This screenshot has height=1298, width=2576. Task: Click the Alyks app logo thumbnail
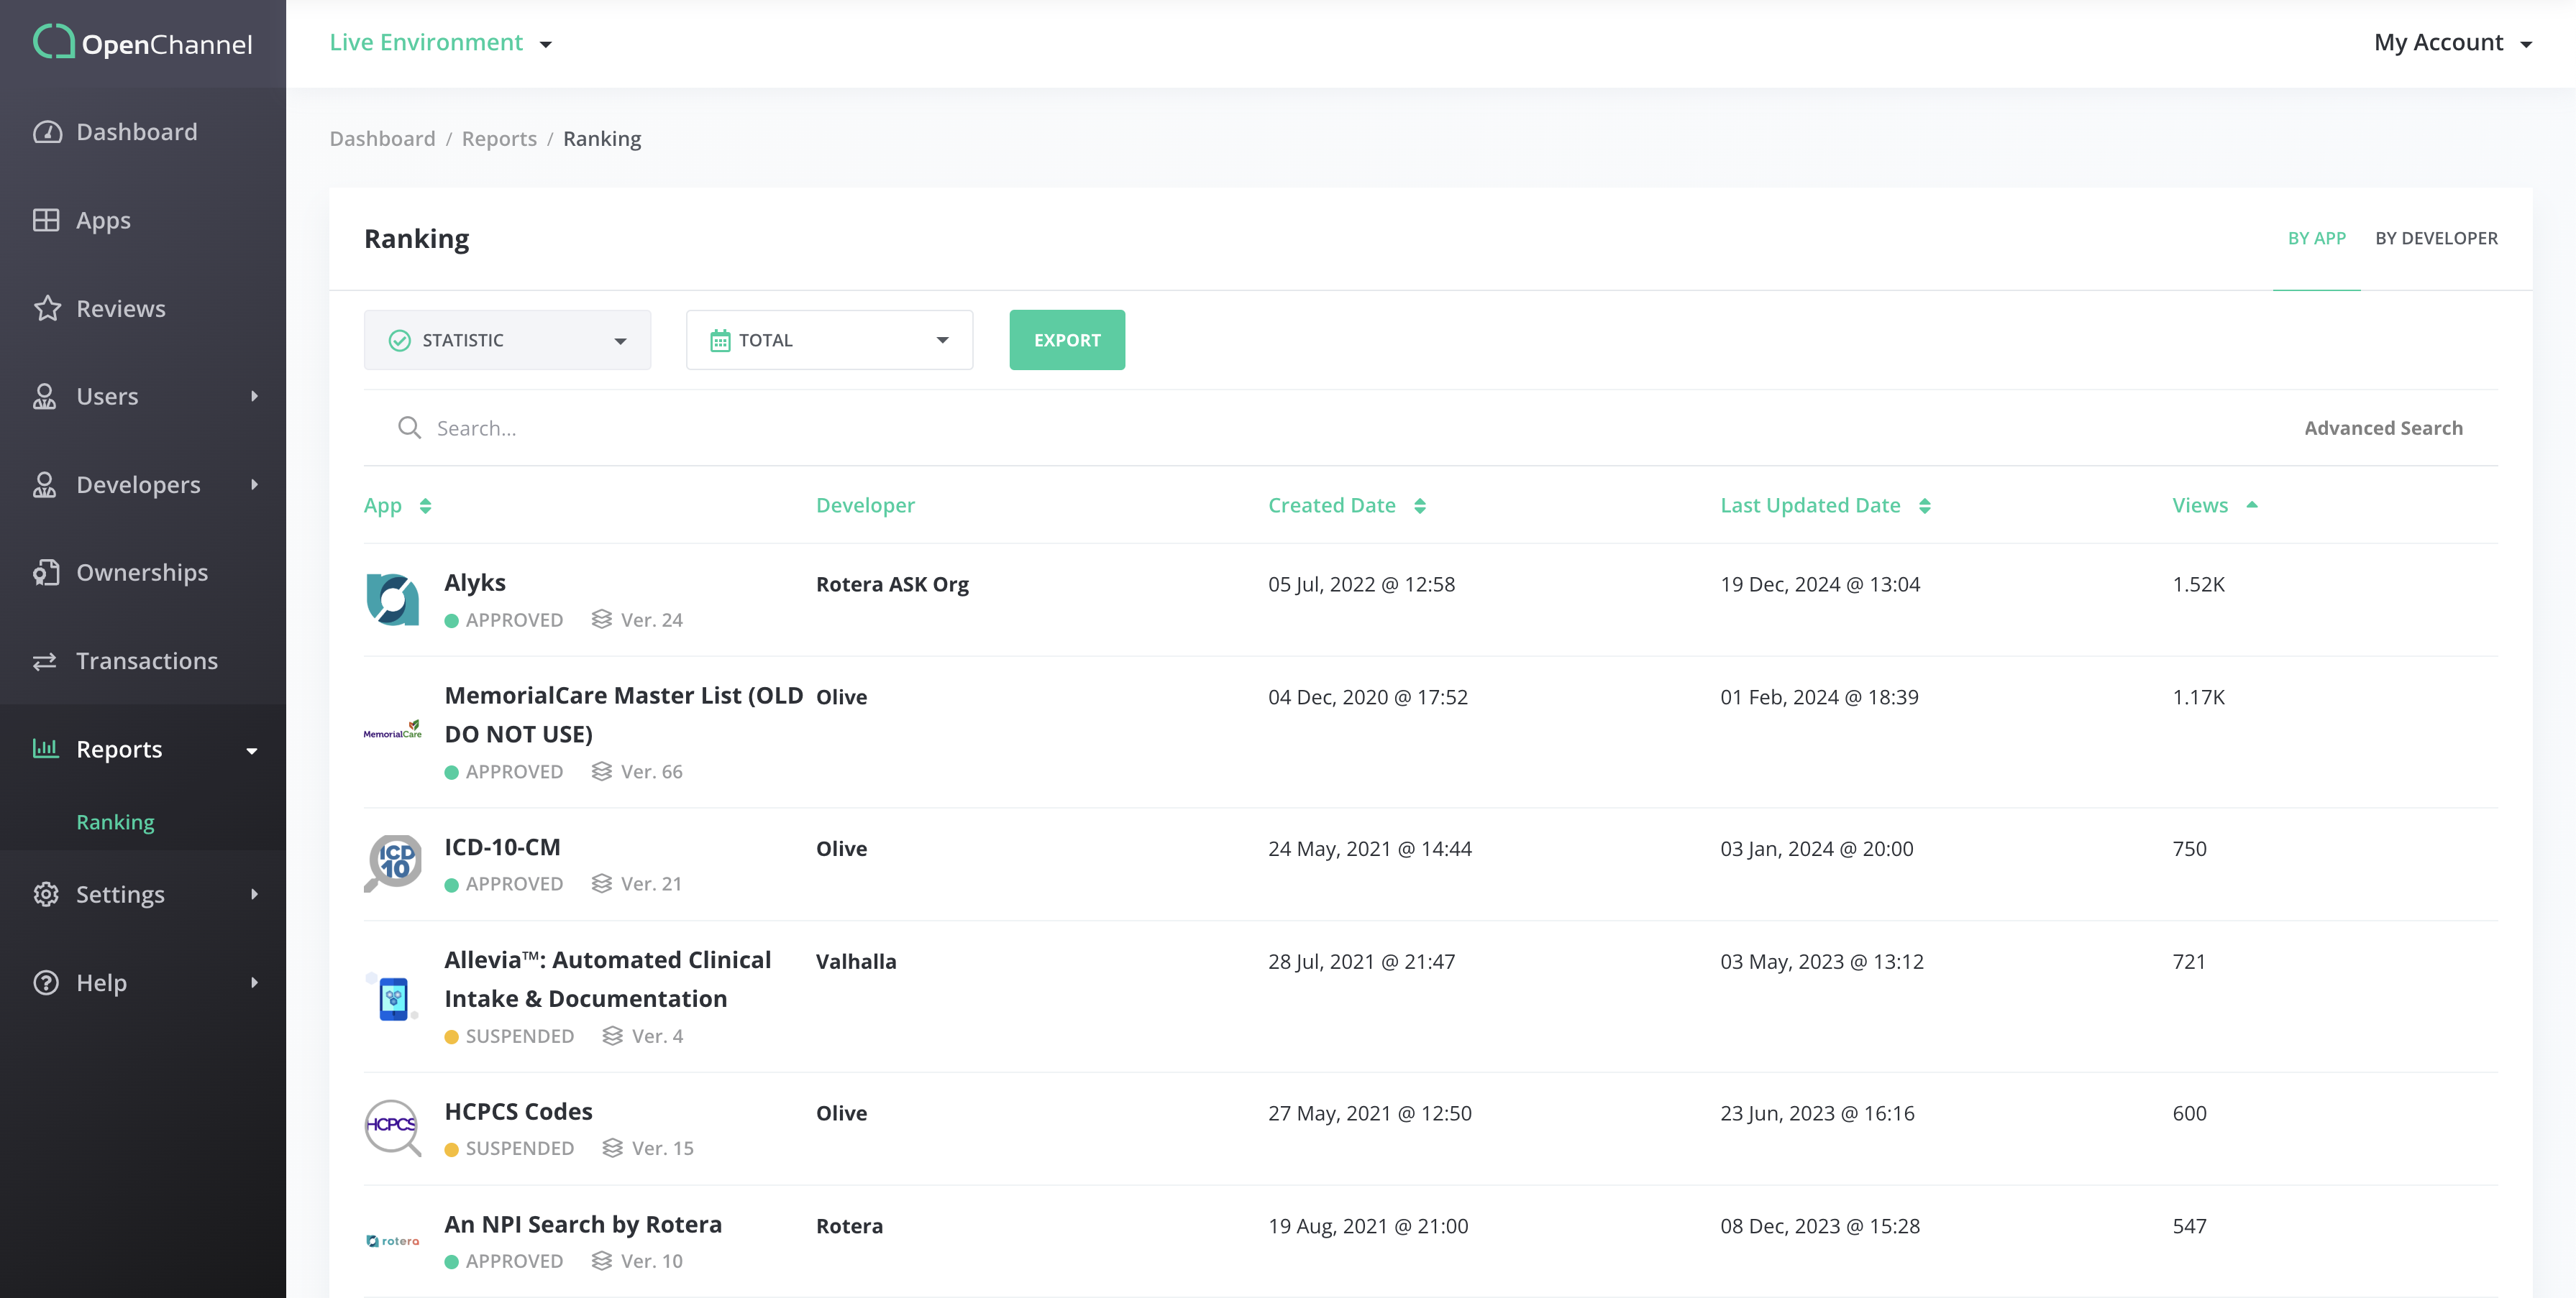[393, 599]
